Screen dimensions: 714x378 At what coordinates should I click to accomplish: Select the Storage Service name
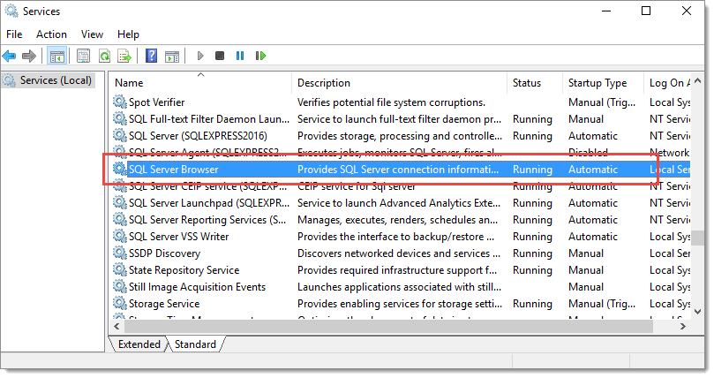(164, 304)
